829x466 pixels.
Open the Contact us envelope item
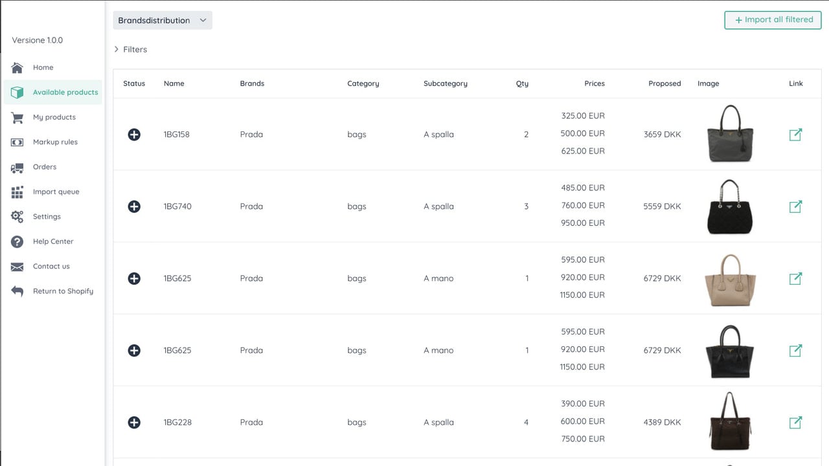point(53,267)
